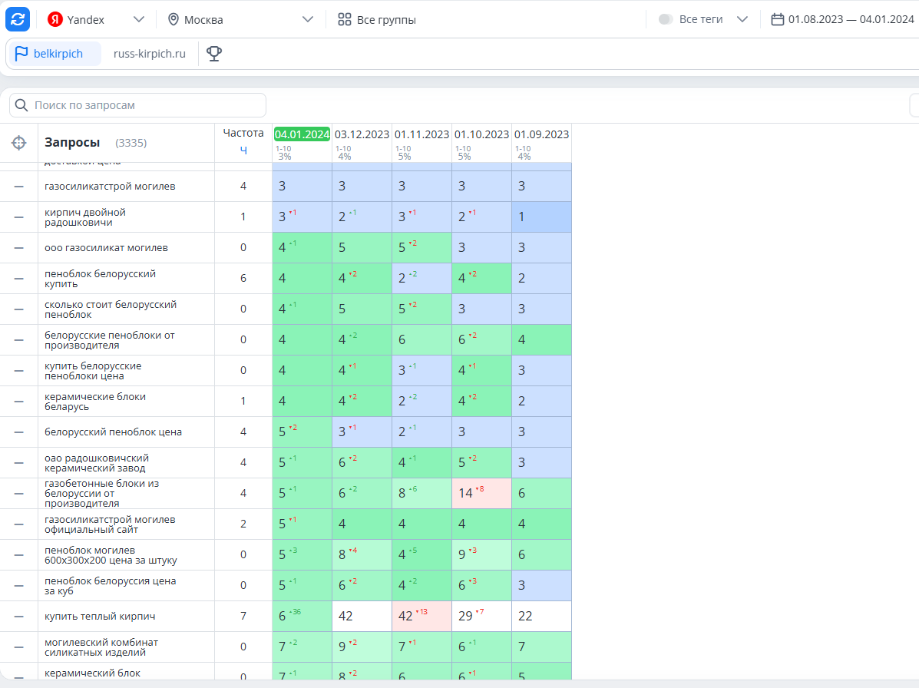Toggle the Все теги switch
The width and height of the screenshot is (919, 688).
pyautogui.click(x=665, y=19)
